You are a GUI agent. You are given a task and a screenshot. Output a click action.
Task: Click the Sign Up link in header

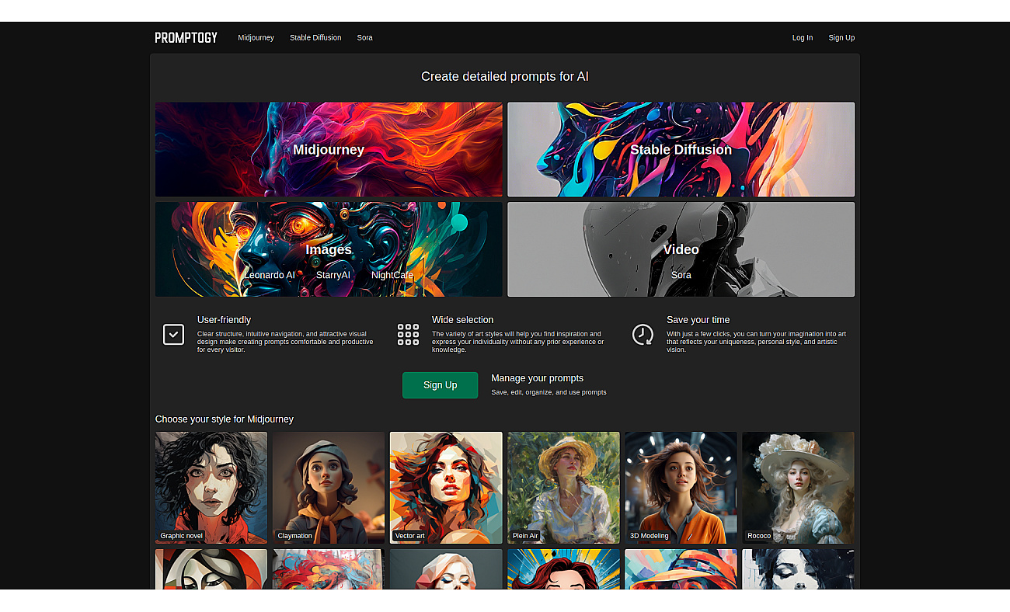[841, 37]
